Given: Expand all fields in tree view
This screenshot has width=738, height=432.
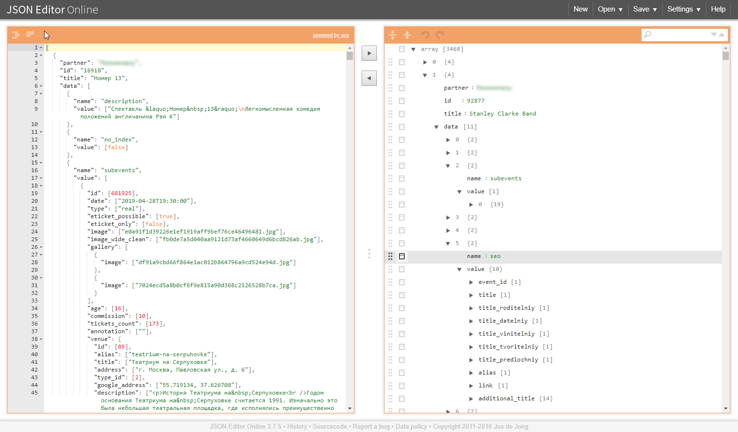Looking at the screenshot, I should pyautogui.click(x=393, y=35).
